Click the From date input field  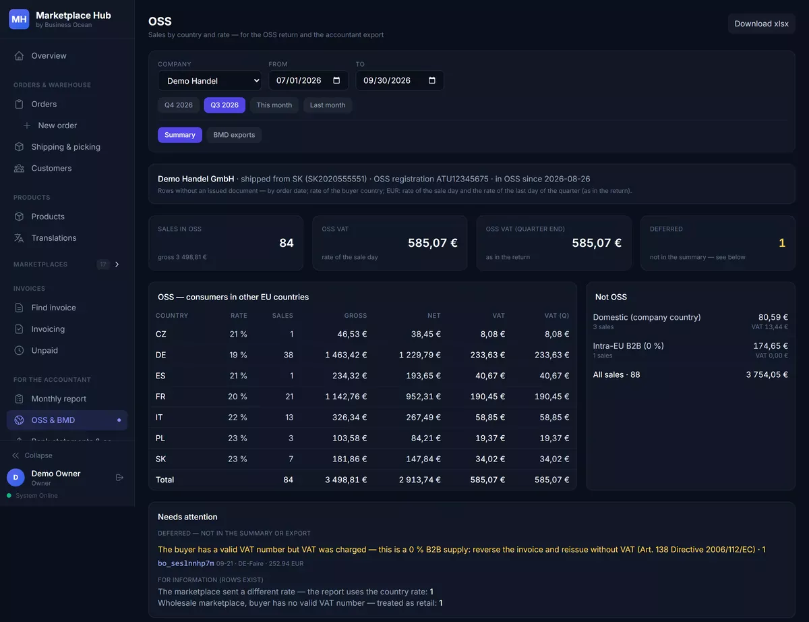coord(308,81)
